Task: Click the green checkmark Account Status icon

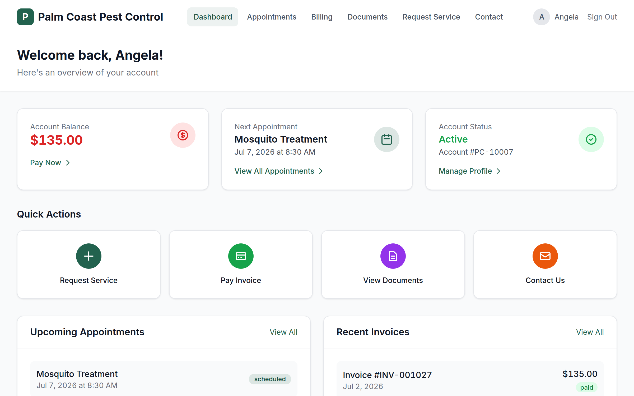Action: (x=591, y=139)
